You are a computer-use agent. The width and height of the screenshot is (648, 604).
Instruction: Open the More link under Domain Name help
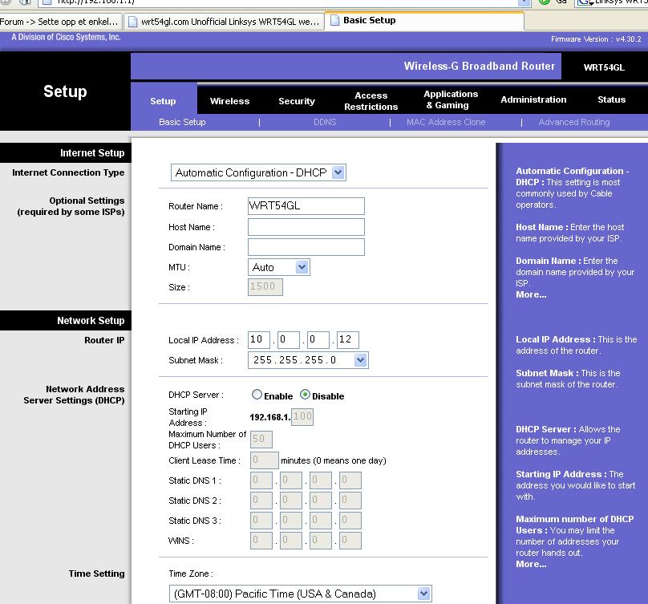(531, 294)
